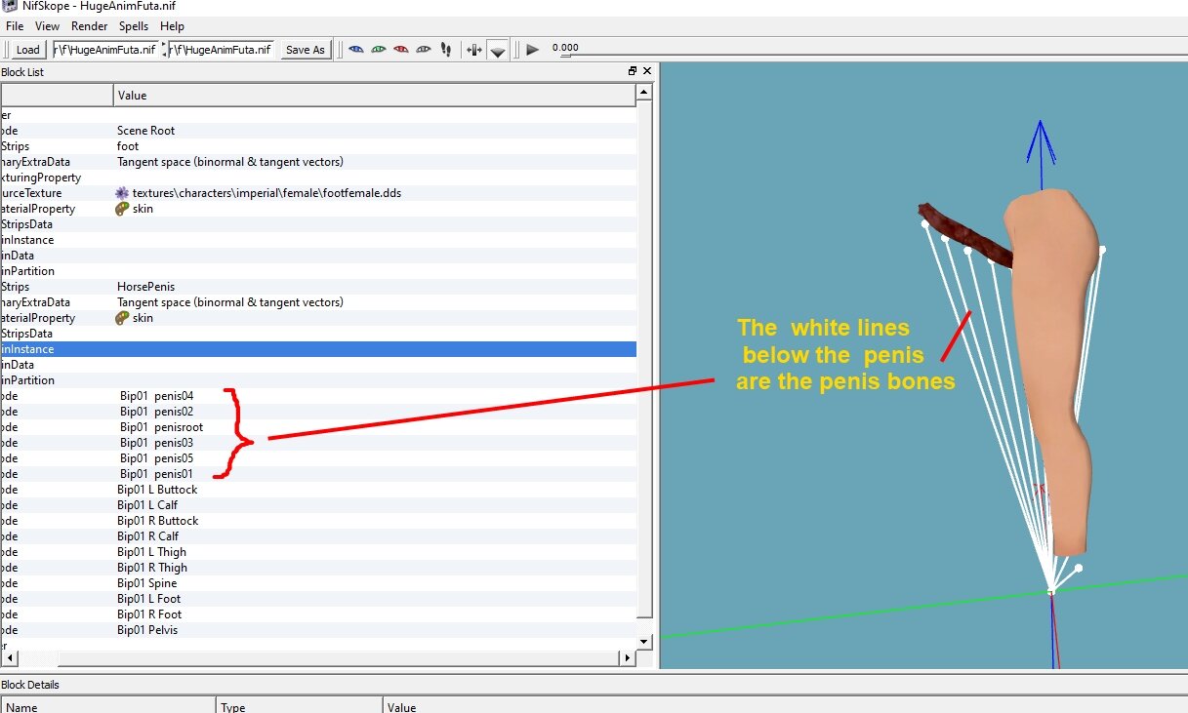Select the first skin material row text
This screenshot has height=713, width=1188.
[143, 209]
